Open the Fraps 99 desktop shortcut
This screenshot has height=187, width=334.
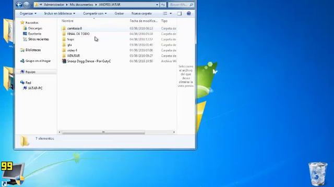13,174
